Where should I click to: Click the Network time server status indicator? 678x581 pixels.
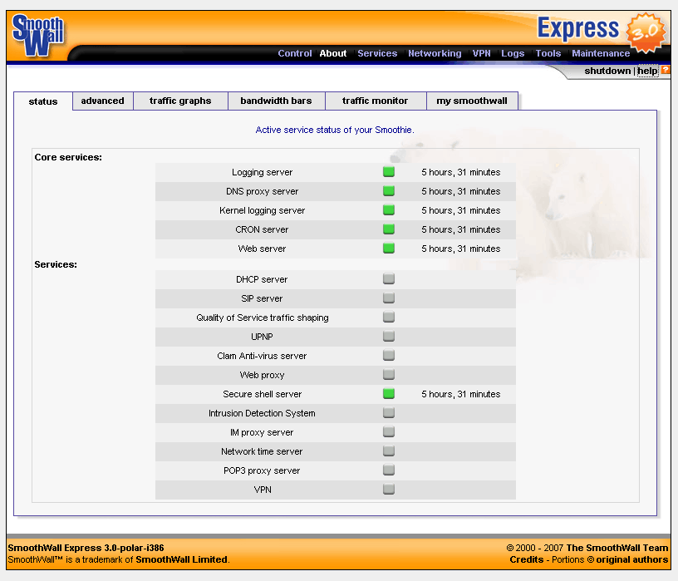(389, 451)
